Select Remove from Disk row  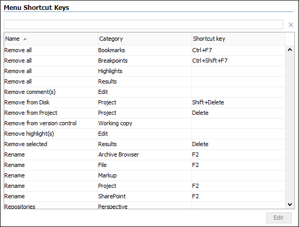[145, 102]
